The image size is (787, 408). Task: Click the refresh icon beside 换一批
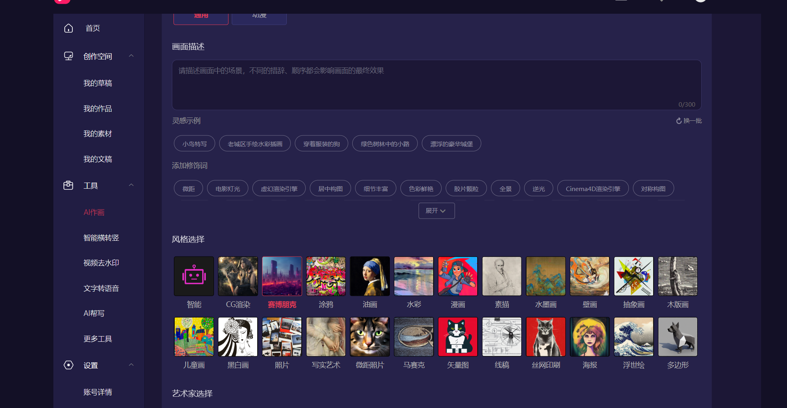pos(679,121)
